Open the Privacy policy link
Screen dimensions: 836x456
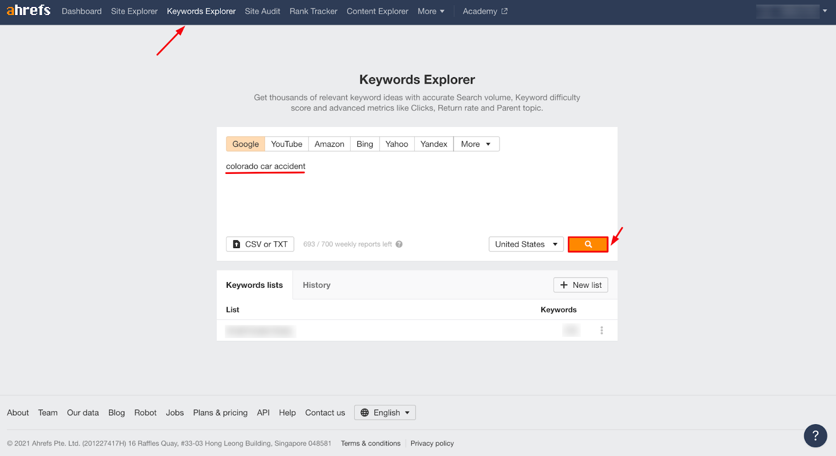432,443
